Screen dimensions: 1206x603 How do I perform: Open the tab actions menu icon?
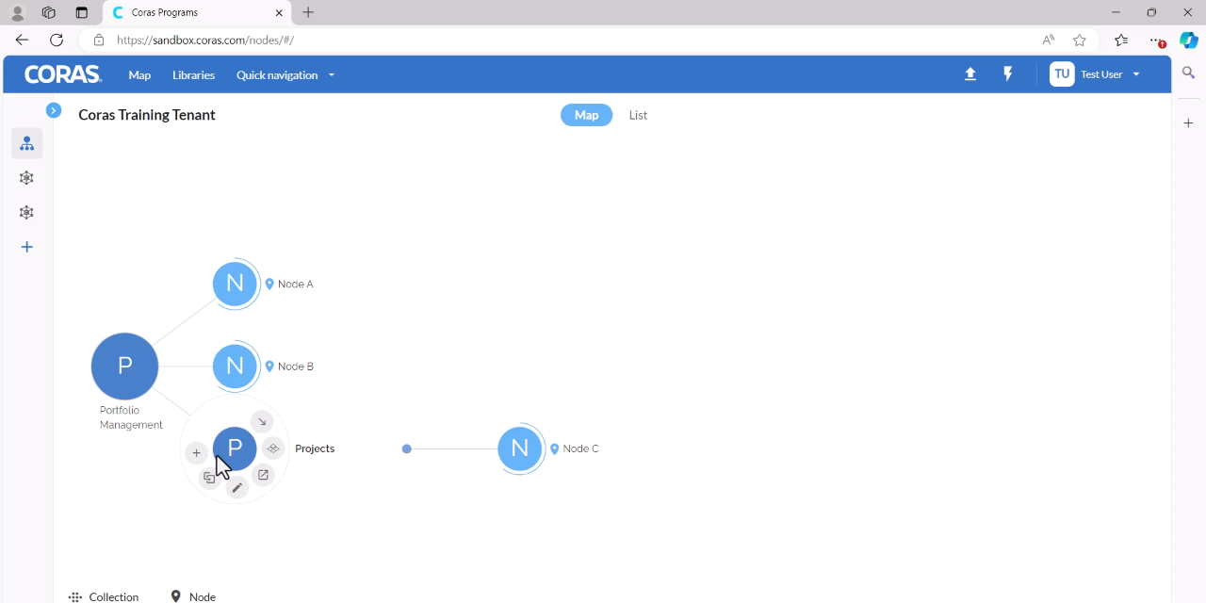[x=81, y=12]
